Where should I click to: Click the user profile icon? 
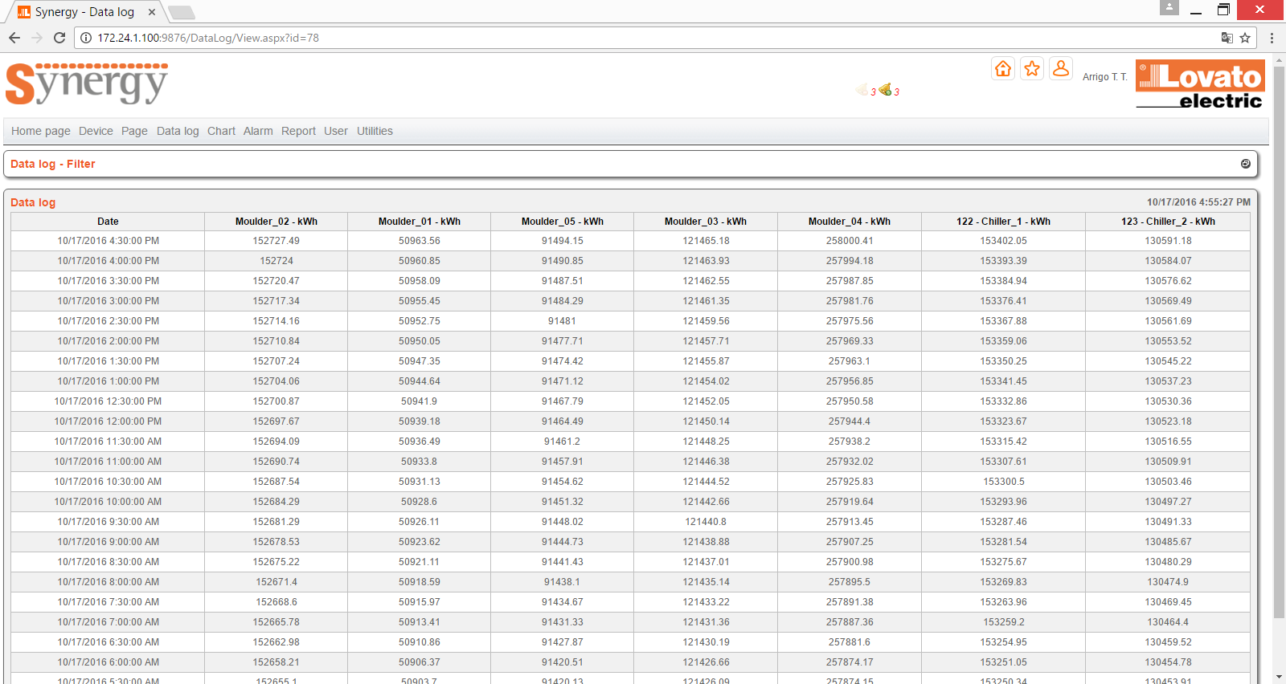coord(1061,69)
